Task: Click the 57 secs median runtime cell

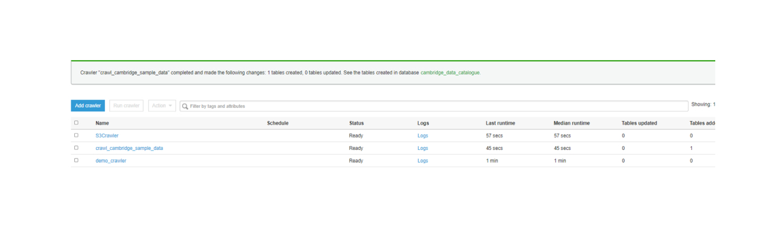Action: 562,135
